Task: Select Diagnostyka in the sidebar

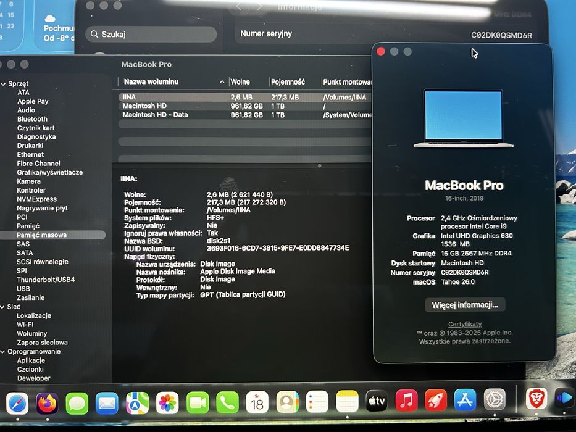Action: [36, 136]
